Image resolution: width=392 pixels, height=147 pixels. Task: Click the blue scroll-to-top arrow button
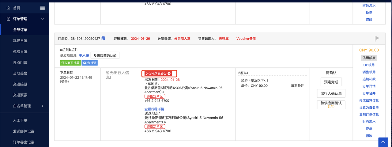point(383,142)
